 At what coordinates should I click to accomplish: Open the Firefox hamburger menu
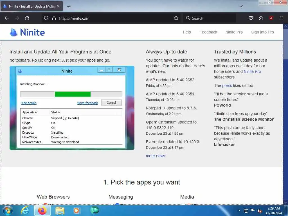pos(281,18)
